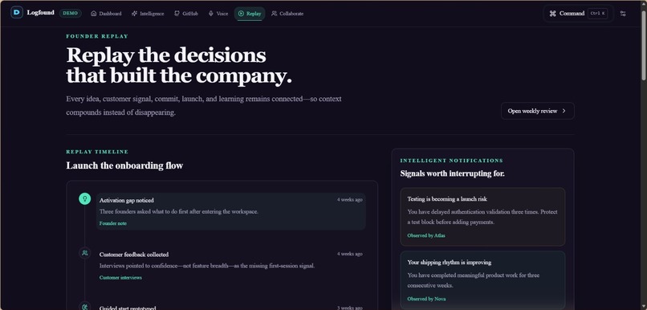Screen dimensions: 647x310
Task: Open the Intelligence nav tab
Action: 148,14
